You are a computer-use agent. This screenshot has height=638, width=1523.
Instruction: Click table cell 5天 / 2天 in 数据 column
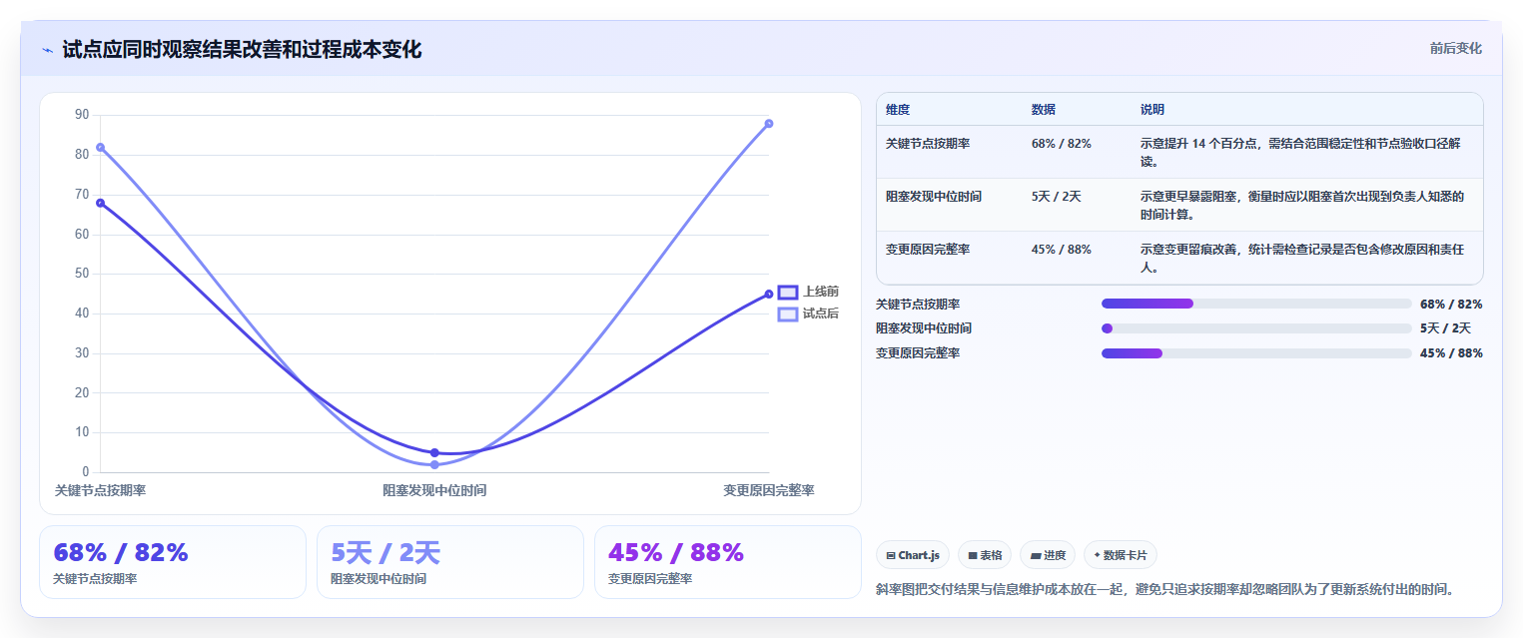click(1057, 197)
